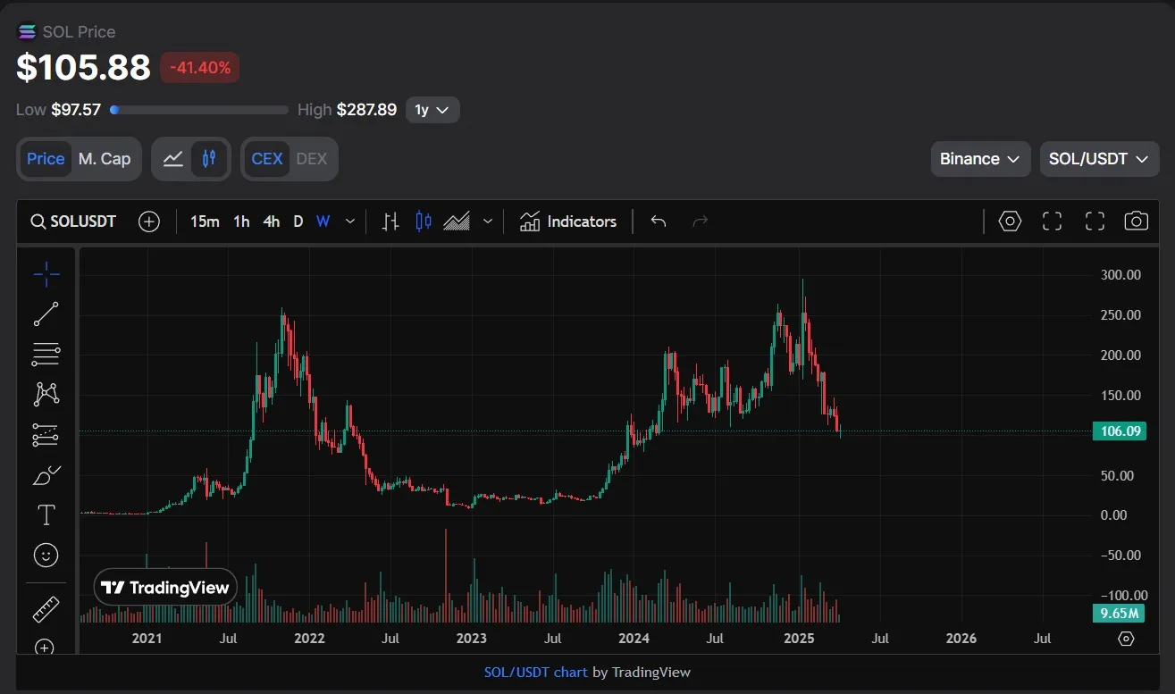Viewport: 1175px width, 694px height.
Task: Open the Binance exchange dropdown
Action: click(979, 159)
